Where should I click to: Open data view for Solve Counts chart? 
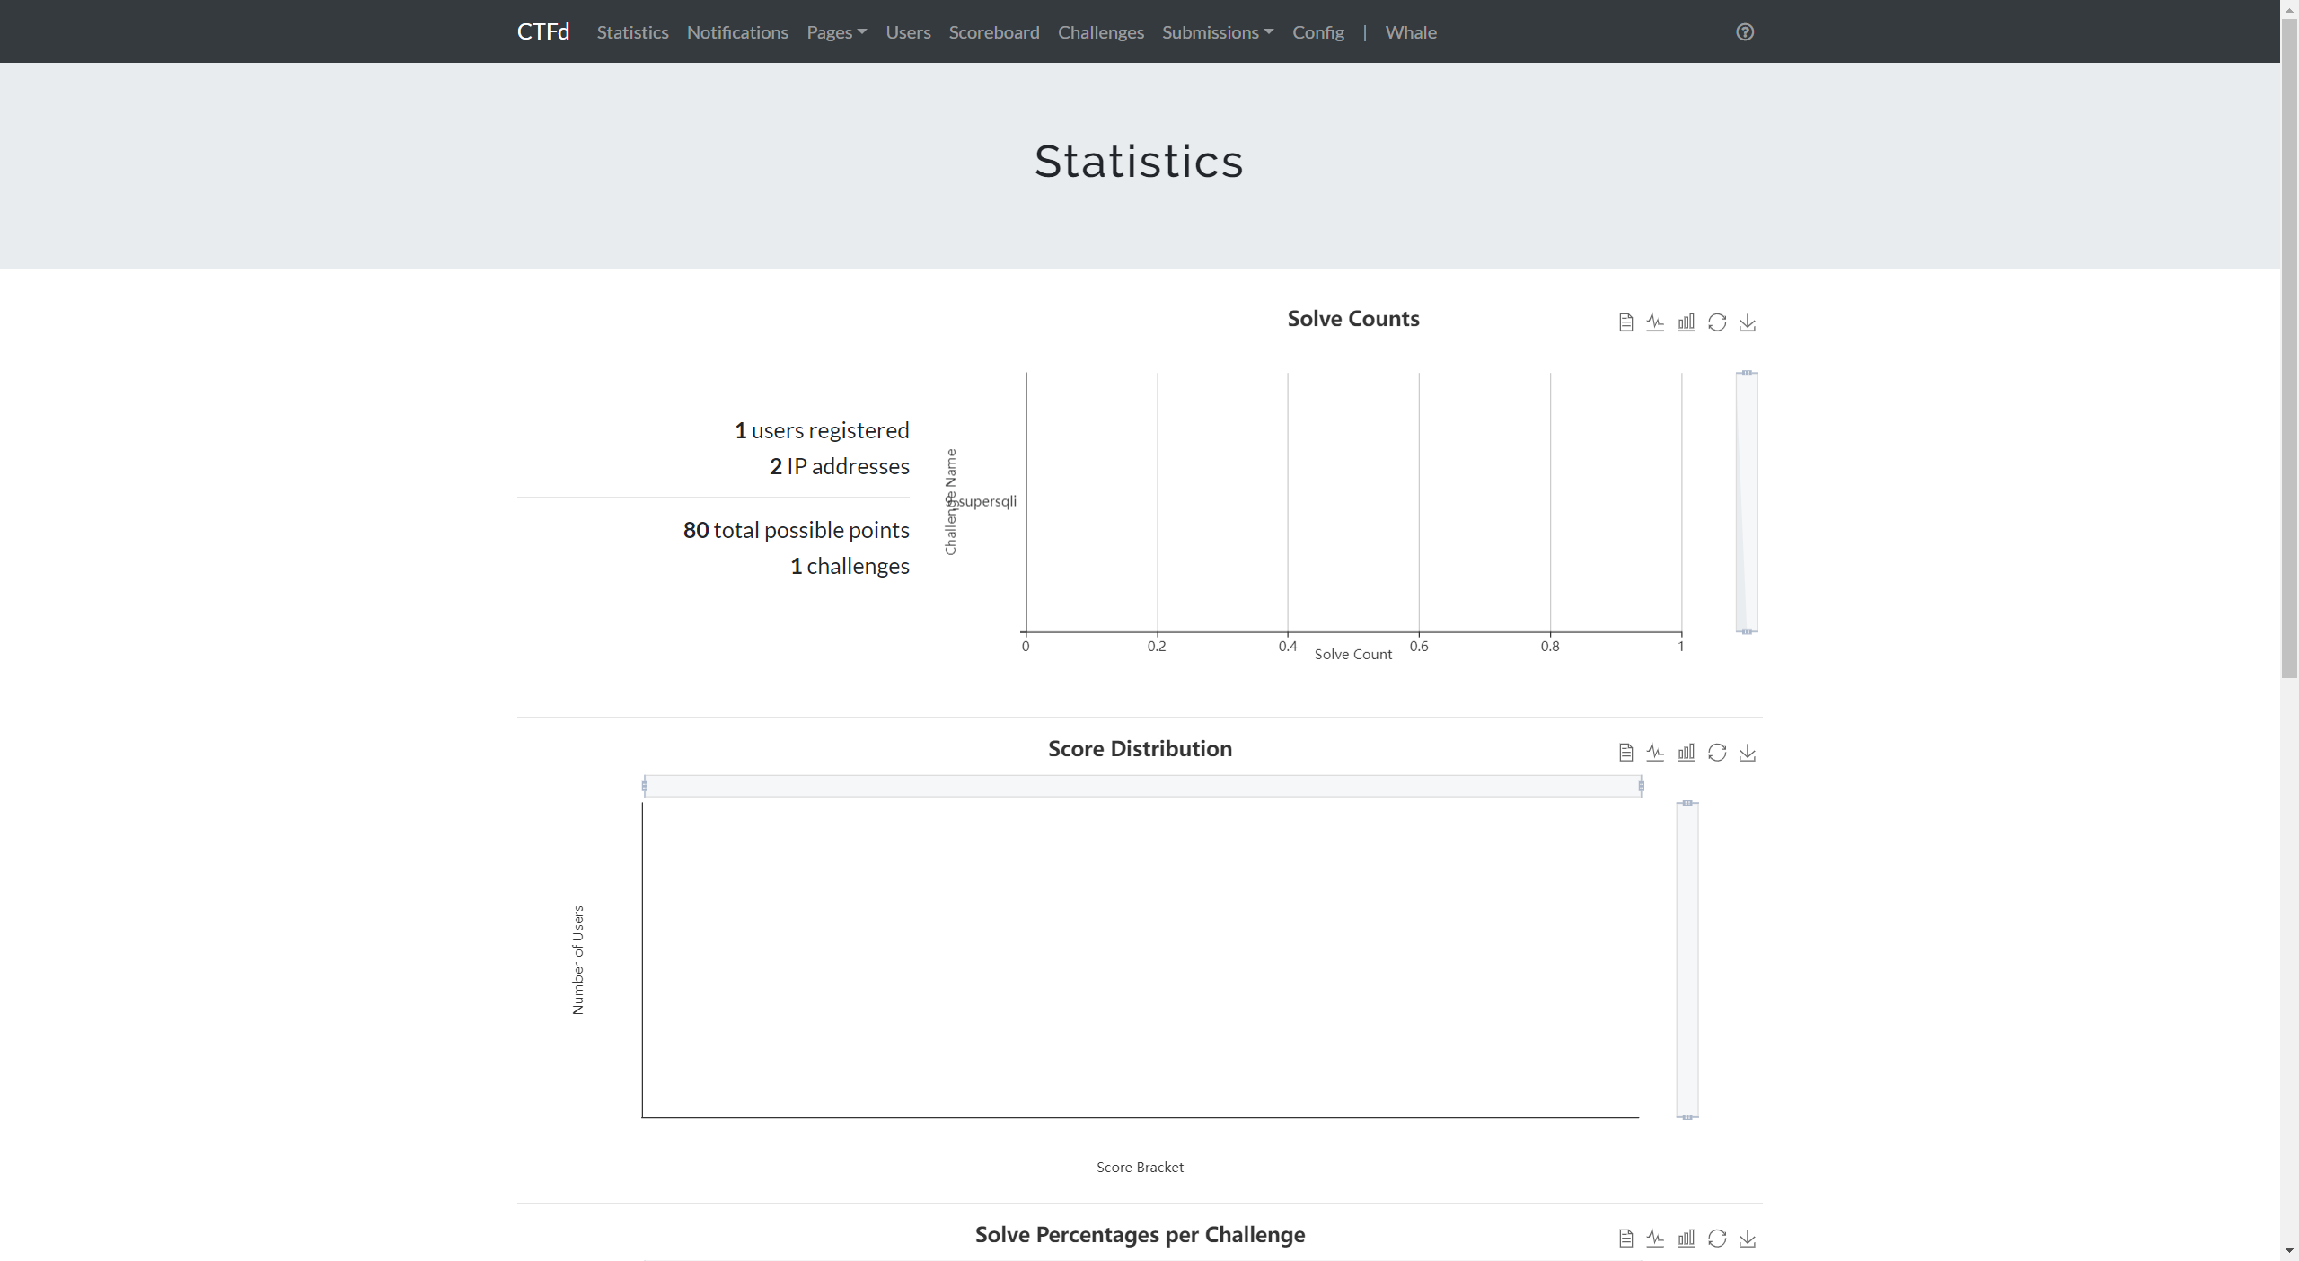[x=1625, y=322]
